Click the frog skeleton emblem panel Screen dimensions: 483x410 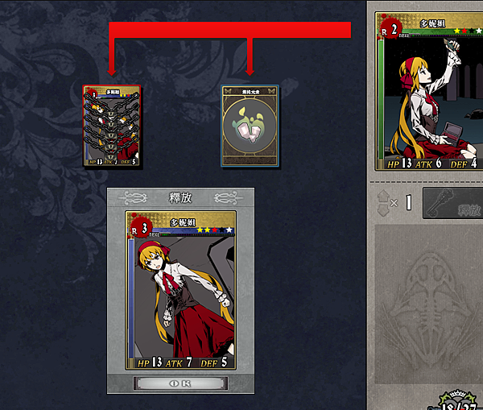(429, 304)
